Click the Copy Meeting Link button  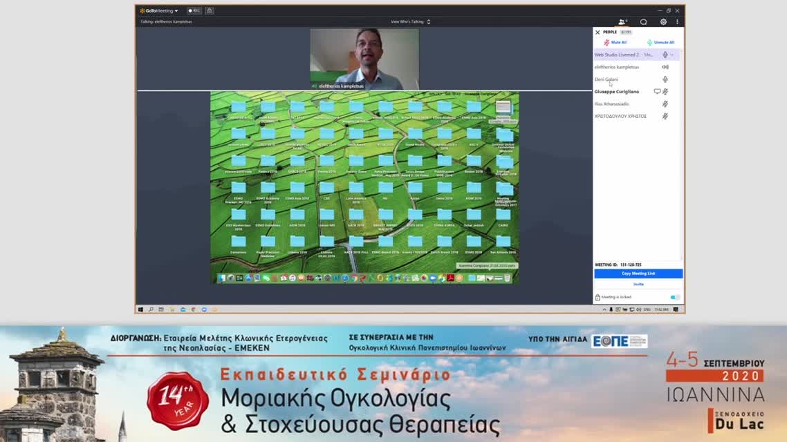point(638,273)
